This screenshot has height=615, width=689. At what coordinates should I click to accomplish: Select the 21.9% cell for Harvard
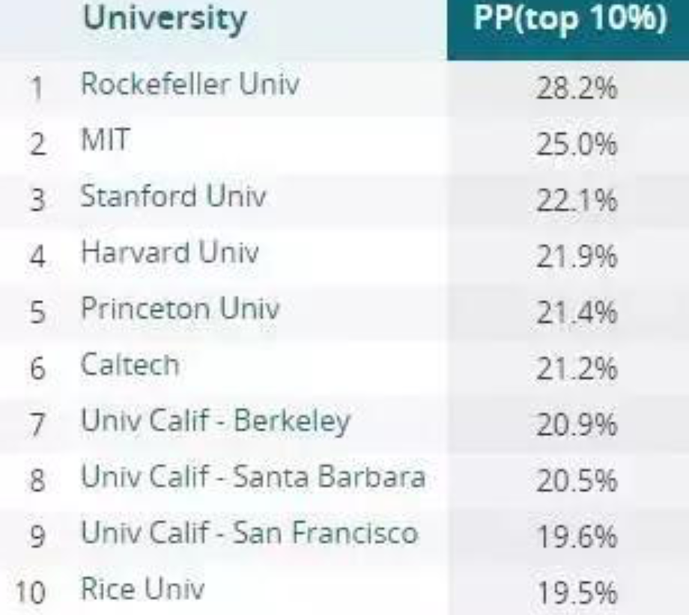point(577,257)
